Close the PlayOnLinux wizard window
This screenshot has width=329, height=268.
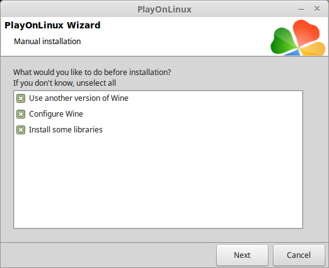click(x=317, y=9)
